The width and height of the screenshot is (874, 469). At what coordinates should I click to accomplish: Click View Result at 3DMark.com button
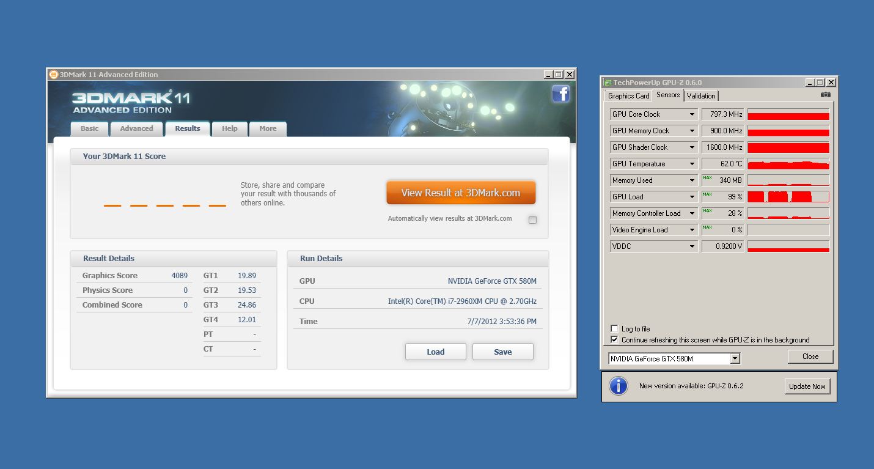tap(461, 193)
